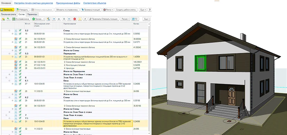
Task: Click the move down arrow icon
Action: click(x=64, y=19)
